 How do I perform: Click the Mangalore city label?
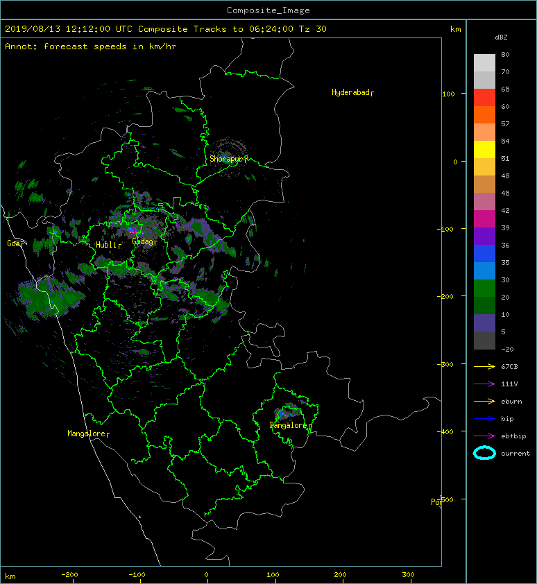click(x=87, y=433)
